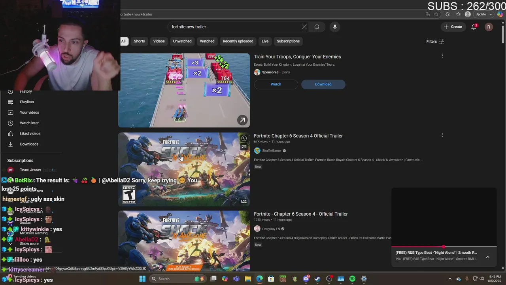Open Fortnite Chapter 6 Season 4 Official Trailer title

click(x=298, y=136)
